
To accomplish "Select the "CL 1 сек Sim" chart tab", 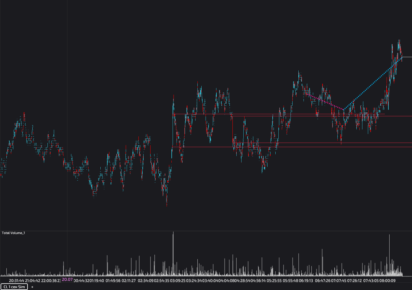I will click(14, 287).
